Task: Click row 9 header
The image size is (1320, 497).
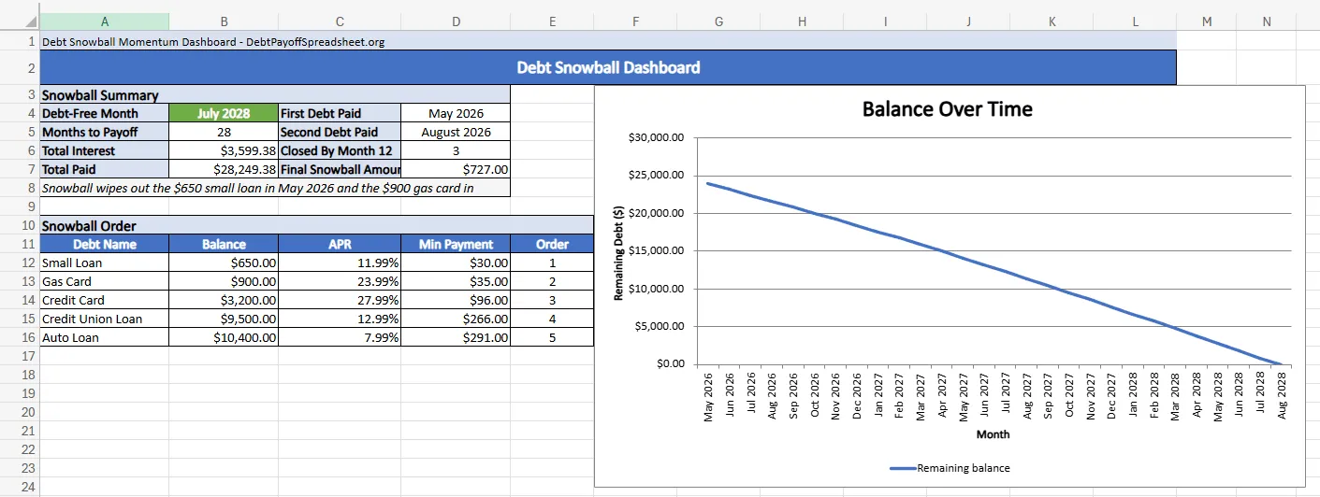Action: pos(20,206)
